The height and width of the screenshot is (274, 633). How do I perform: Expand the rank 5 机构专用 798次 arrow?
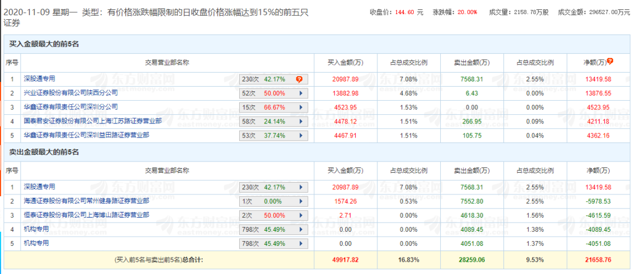pos(301,244)
